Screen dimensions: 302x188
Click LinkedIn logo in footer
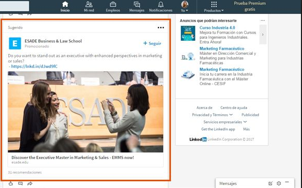(198, 139)
